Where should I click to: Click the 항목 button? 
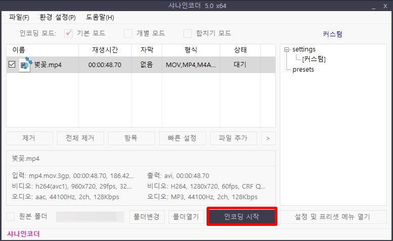click(131, 138)
